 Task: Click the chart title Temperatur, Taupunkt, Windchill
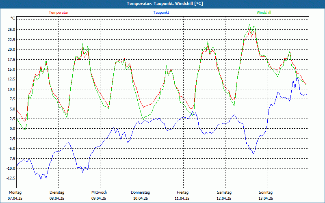coord(165,4)
